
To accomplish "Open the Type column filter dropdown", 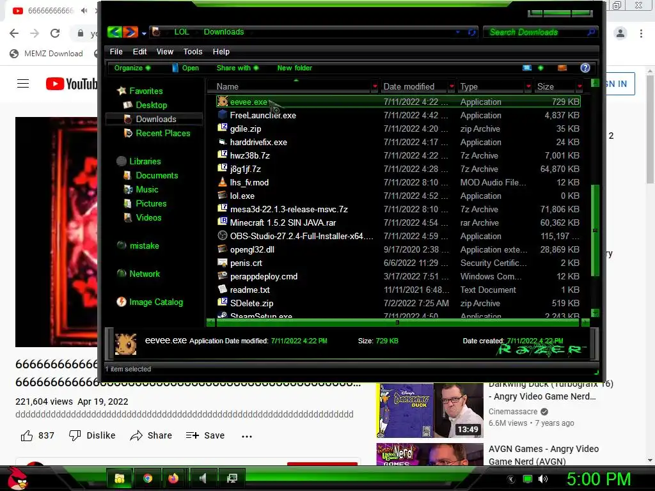I will [528, 86].
